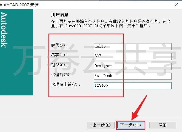Screen dimensions: 182x132
Task: Focus the 姓氏(F) field containing Hello
Action: click(x=132, y=46)
